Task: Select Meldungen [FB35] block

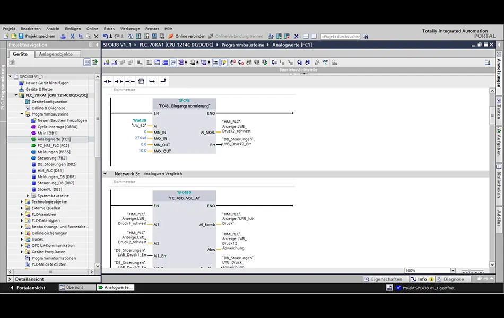Action: [54, 152]
